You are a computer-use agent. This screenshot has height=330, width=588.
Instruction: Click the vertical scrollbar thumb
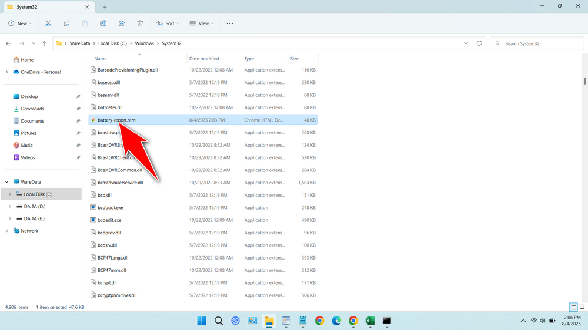[584, 81]
